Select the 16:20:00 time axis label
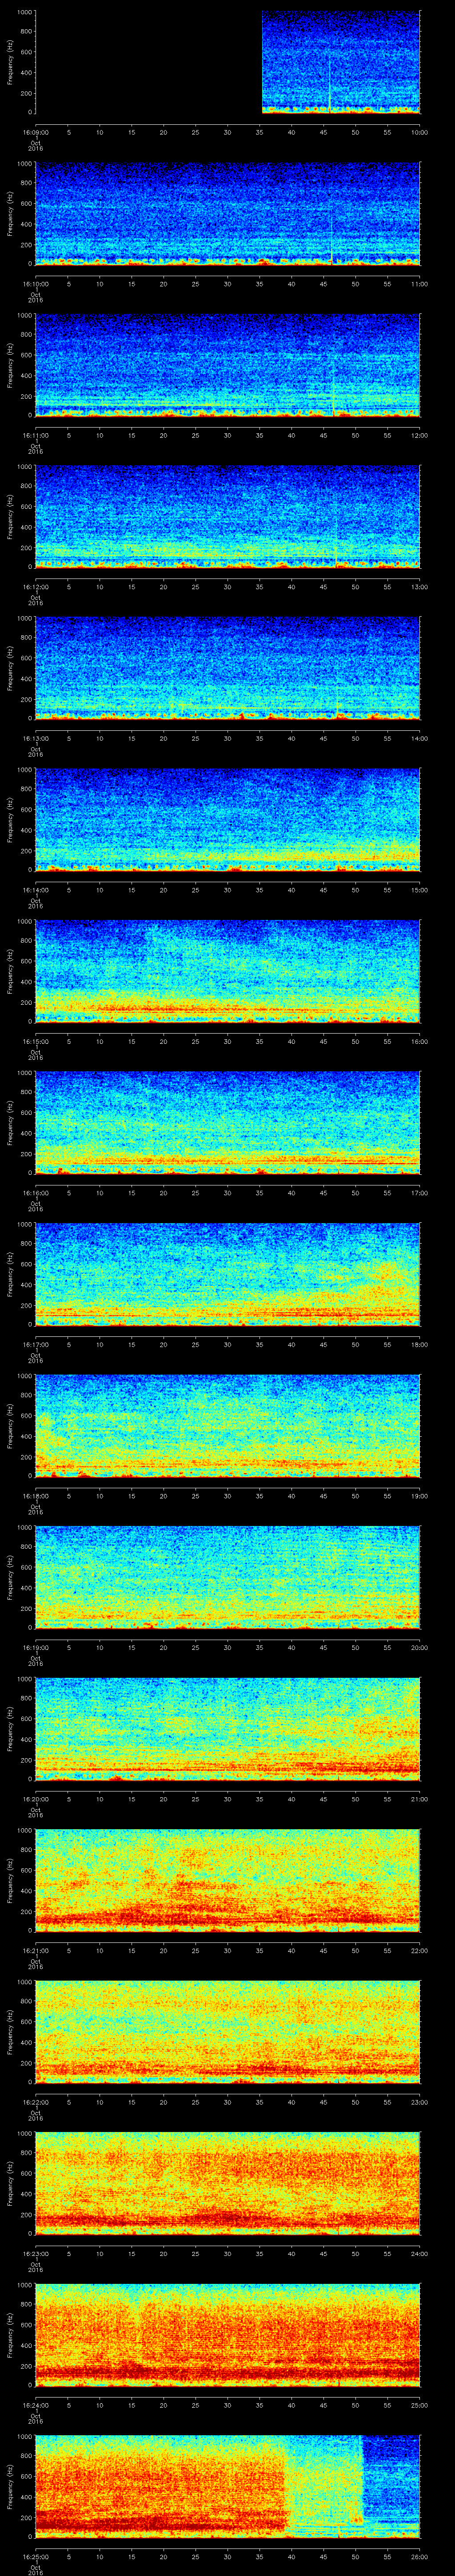Screen dimensions: 455x2576 35,1799
